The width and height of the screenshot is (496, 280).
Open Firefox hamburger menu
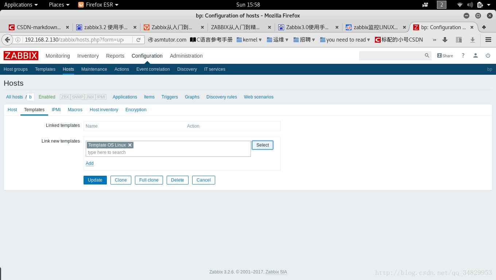[488, 40]
